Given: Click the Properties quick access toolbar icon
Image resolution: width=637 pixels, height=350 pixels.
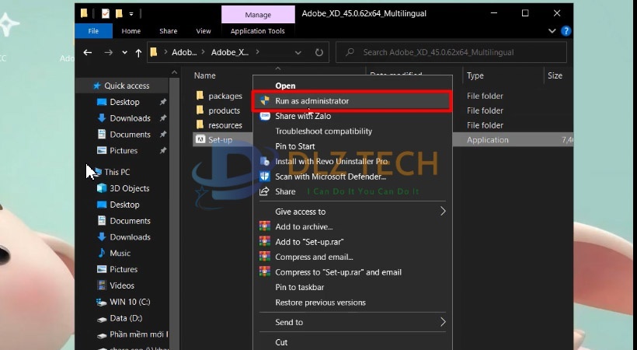Looking at the screenshot, I should [106, 13].
